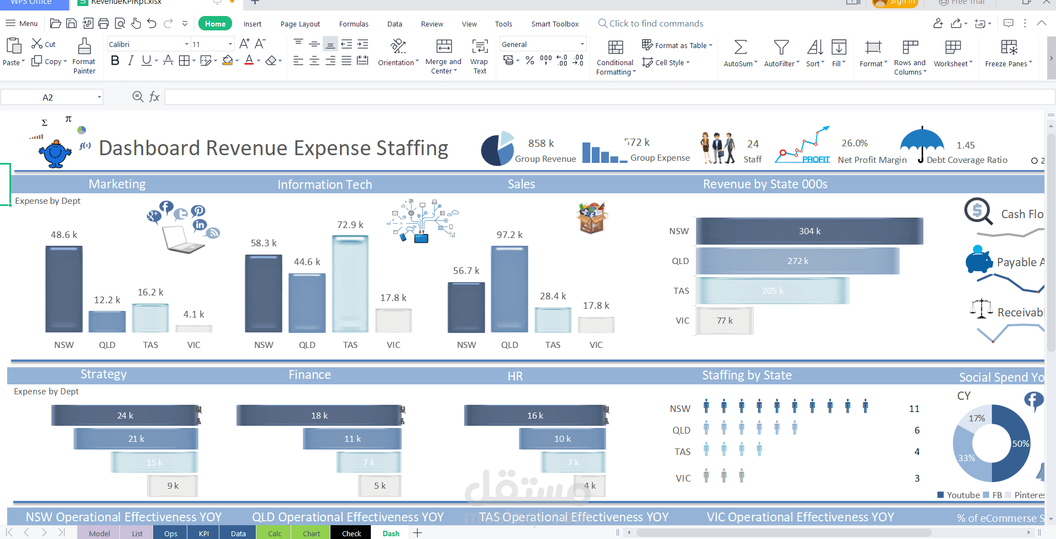The width and height of the screenshot is (1056, 539).
Task: Open the Name Box A2 dropdown arrow
Action: [x=99, y=97]
